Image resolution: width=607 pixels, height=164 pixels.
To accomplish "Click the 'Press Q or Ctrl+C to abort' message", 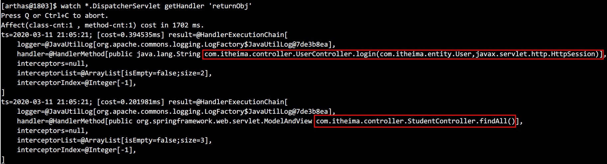I will 54,16.
